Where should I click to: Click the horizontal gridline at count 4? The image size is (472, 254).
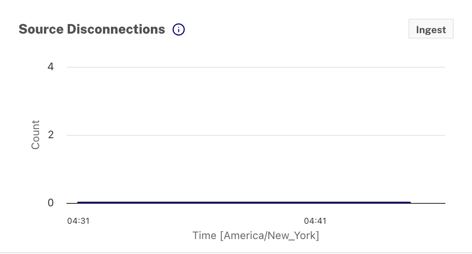click(x=256, y=67)
